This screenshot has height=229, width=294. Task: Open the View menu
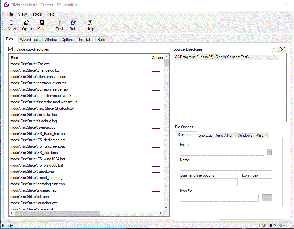pos(22,14)
